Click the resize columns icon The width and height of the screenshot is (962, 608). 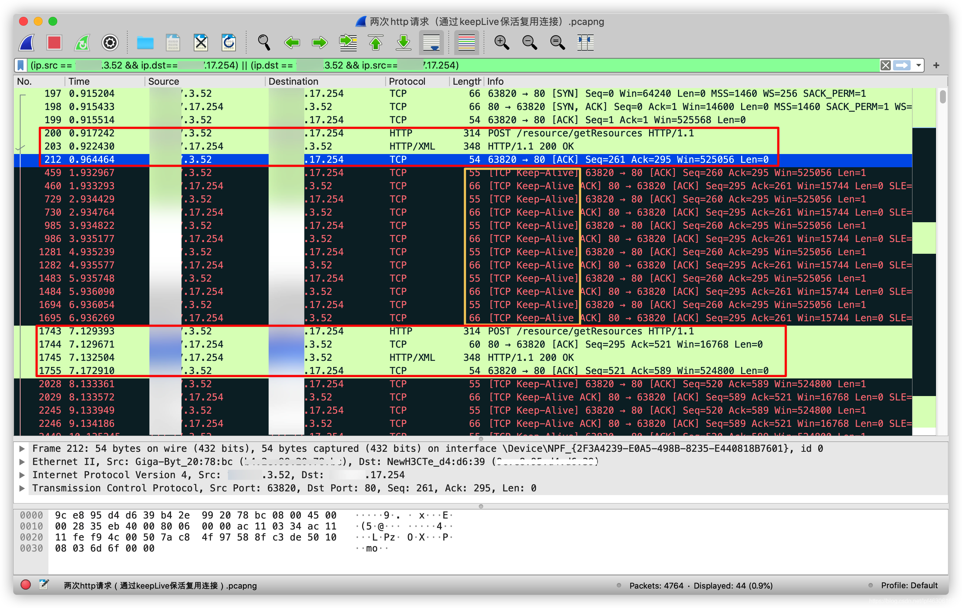[585, 43]
